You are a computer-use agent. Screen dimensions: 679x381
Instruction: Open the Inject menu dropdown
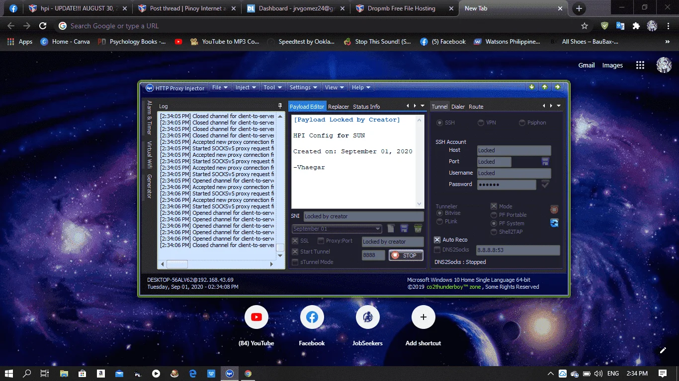[x=246, y=87]
